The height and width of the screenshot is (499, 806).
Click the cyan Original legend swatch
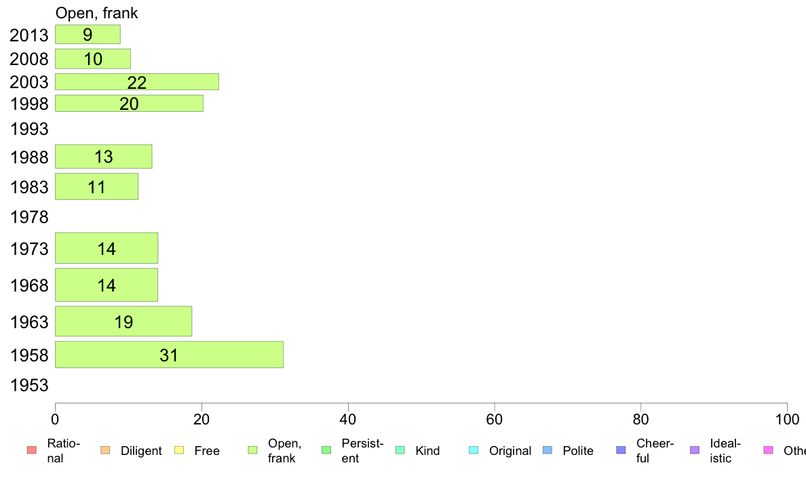pos(474,450)
